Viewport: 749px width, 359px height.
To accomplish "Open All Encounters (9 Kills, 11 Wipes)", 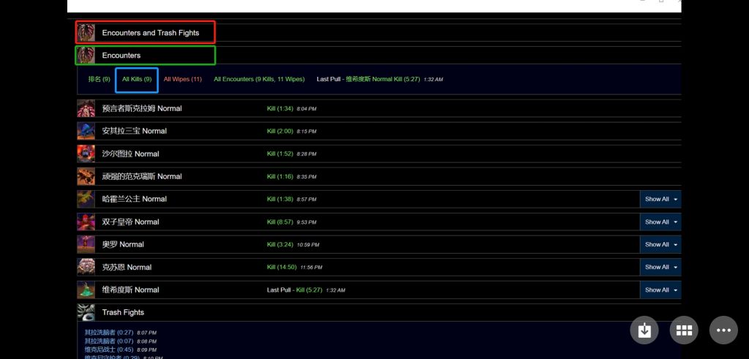I will tap(259, 79).
